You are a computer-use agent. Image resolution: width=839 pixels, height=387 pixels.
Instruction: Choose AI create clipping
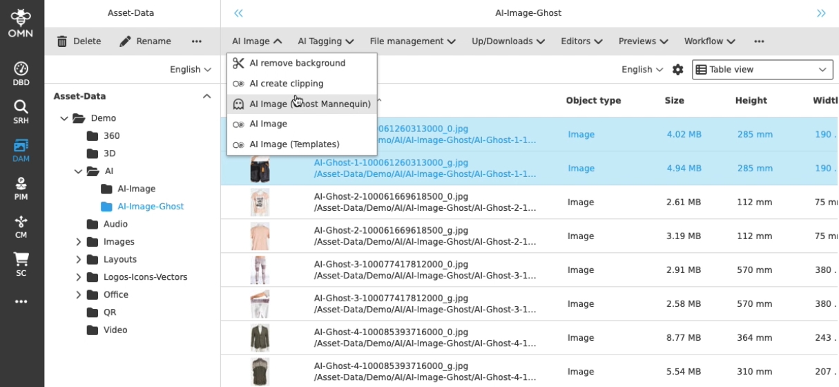click(302, 84)
